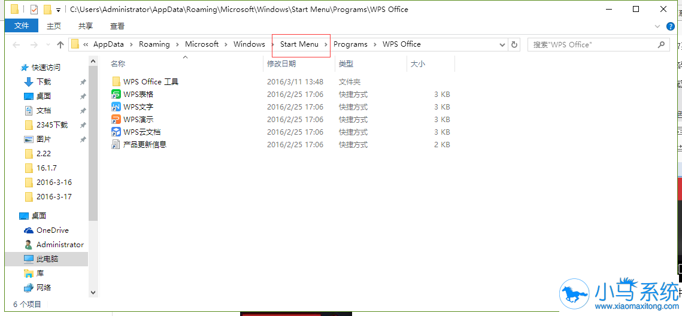Viewport: 682px width, 316px height.
Task: Open 图片 in quick access
Action: click(44, 139)
